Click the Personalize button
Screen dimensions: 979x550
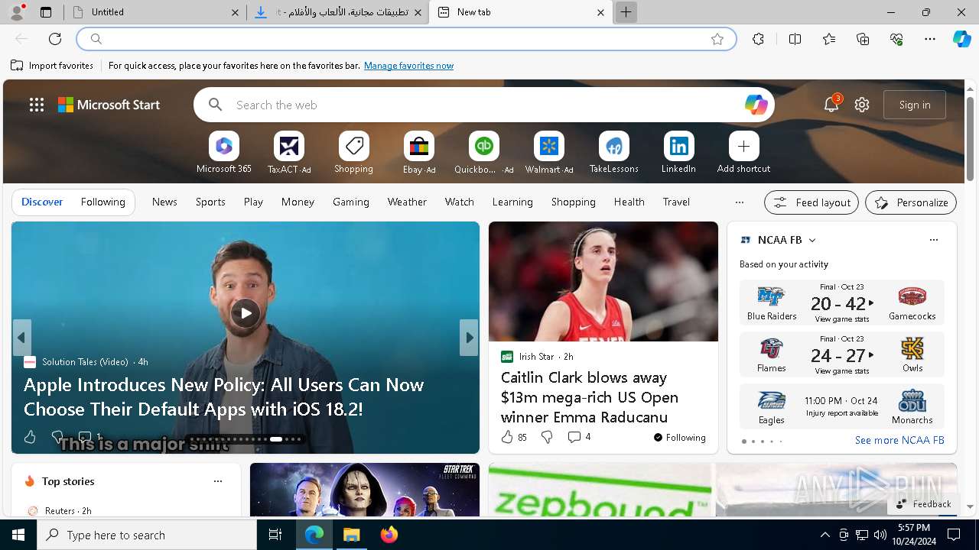911,202
